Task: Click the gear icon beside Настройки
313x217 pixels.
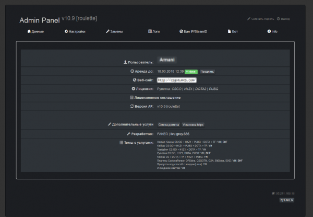Action: (66, 31)
